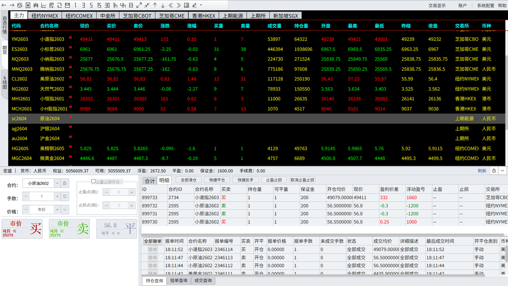Viewport: 508px width, 286px height.
Task: Select the 30-minute period button
Action: point(107,5)
